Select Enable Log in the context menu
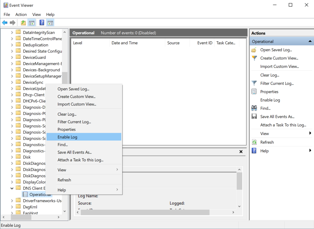This screenshot has height=229, width=314. tap(68, 137)
